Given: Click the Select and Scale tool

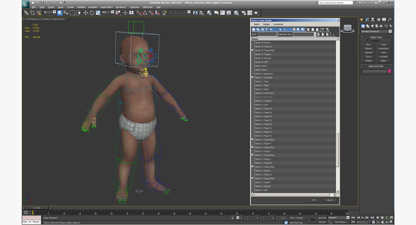Looking at the screenshot, I should pyautogui.click(x=98, y=13).
